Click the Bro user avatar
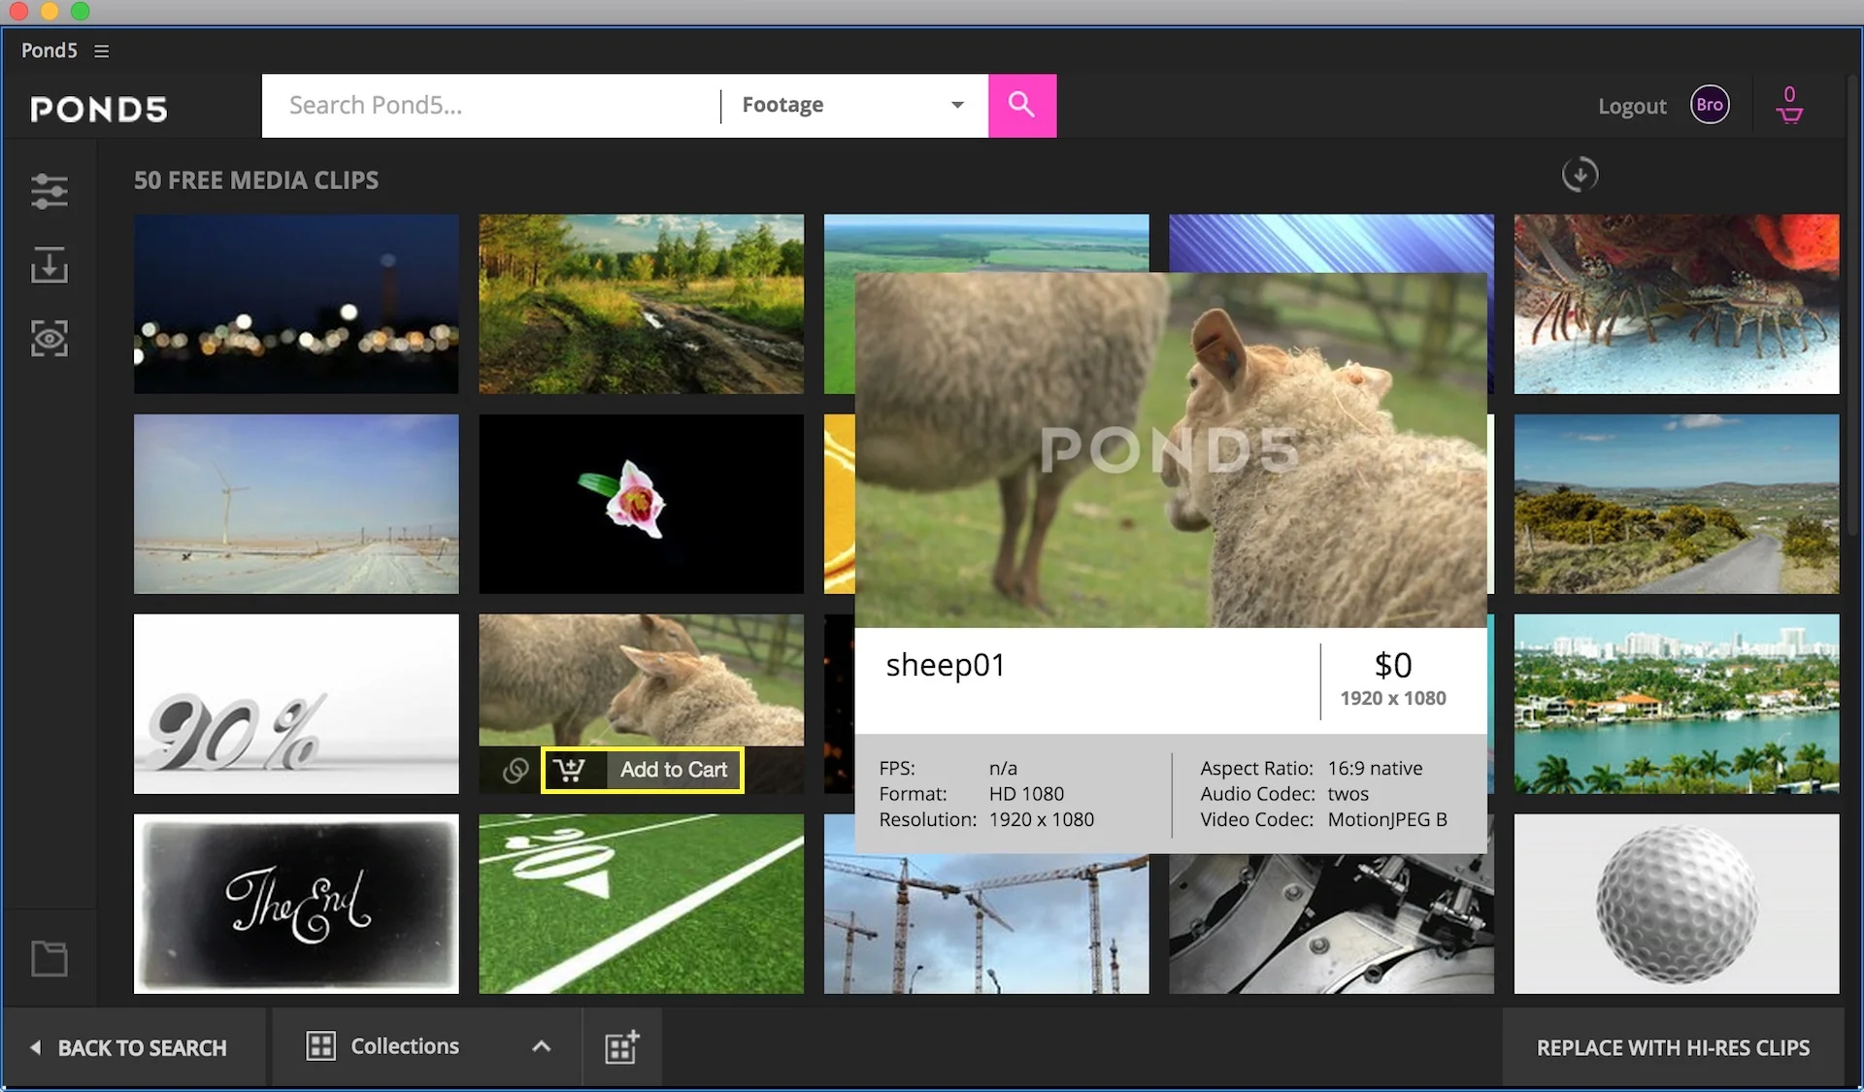The height and width of the screenshot is (1092, 1864). pyautogui.click(x=1710, y=105)
